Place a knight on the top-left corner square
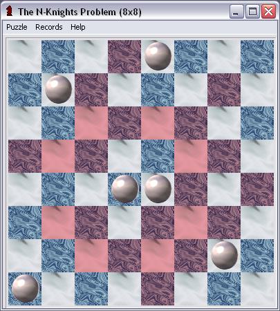The height and width of the screenshot is (311, 280). pos(25,57)
